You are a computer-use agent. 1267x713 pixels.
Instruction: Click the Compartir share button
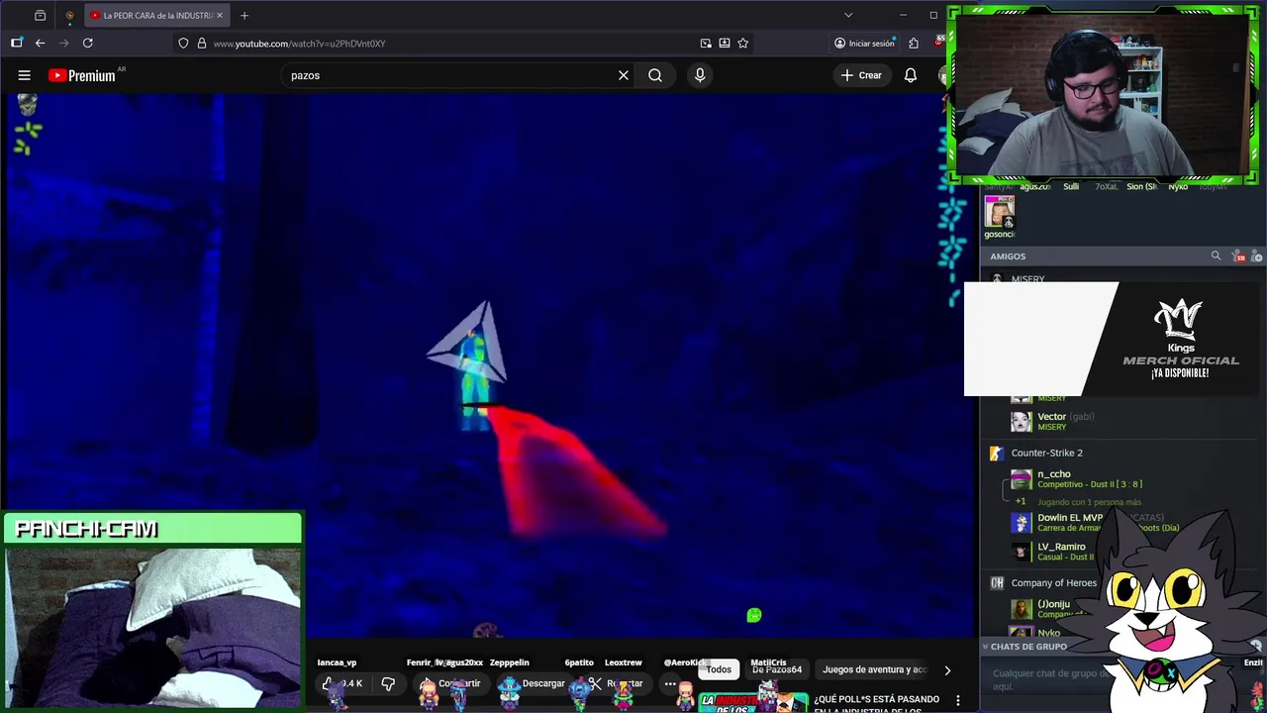450,683
